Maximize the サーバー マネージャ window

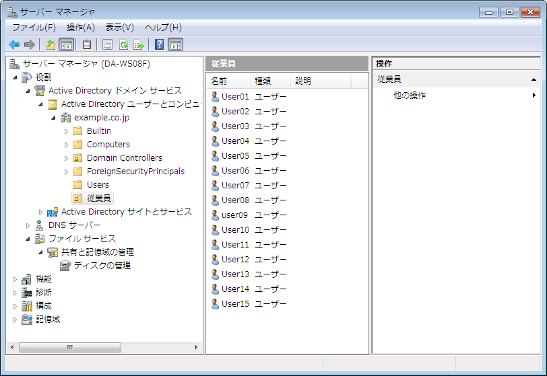point(509,12)
